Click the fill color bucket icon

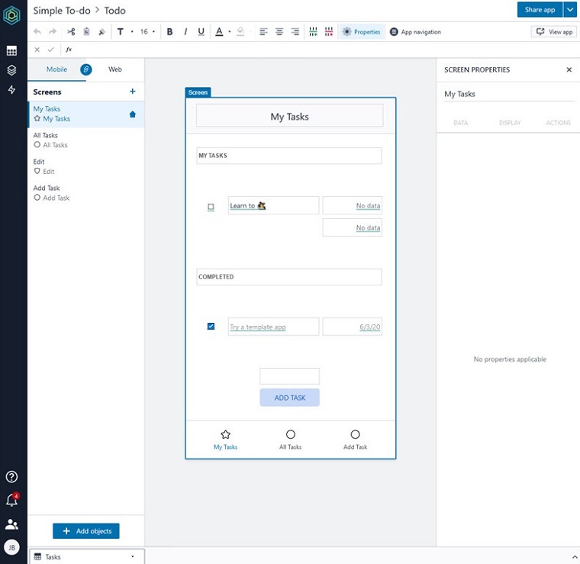click(x=240, y=32)
